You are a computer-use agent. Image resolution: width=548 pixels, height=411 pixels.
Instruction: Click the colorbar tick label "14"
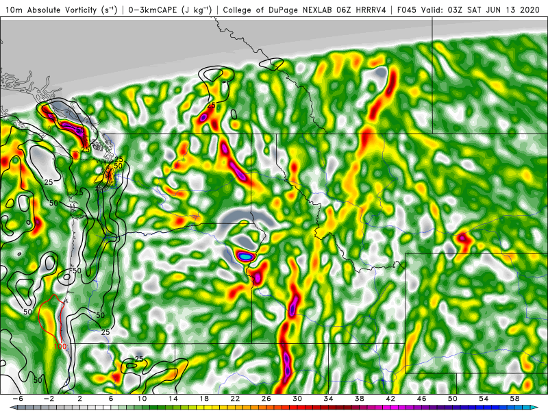[173, 399]
